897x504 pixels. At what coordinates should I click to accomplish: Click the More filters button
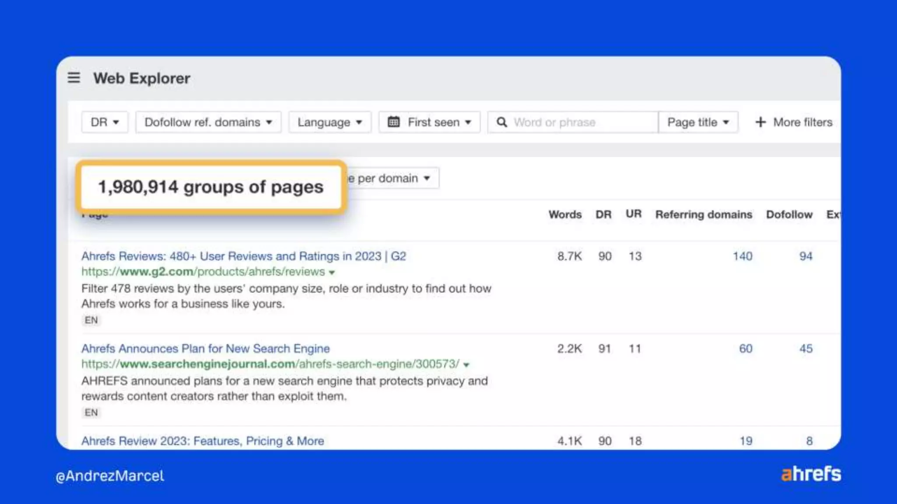point(794,122)
